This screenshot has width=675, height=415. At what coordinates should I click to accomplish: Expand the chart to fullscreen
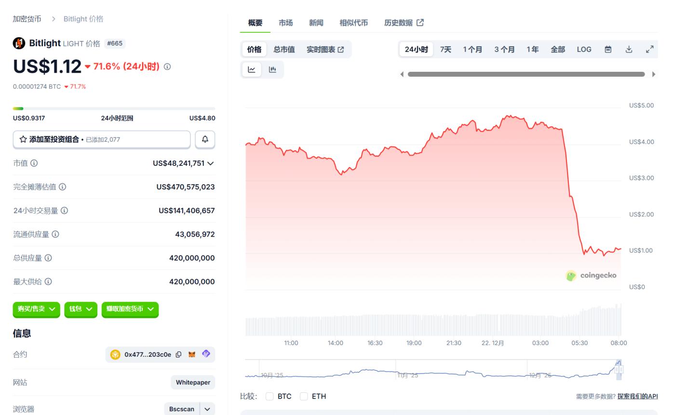[x=649, y=49]
